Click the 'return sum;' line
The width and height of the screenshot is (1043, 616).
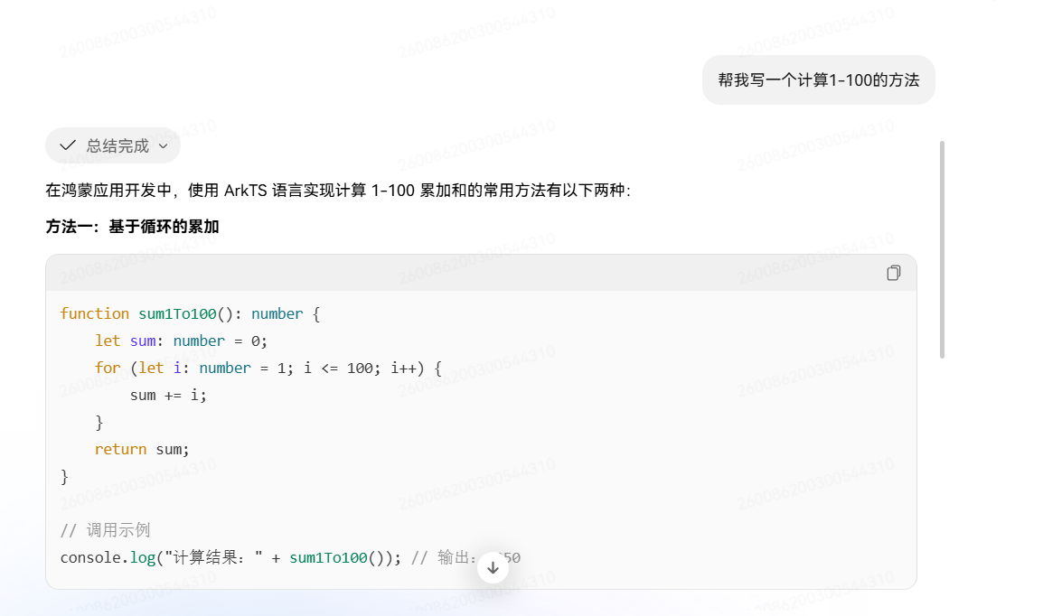pos(142,449)
